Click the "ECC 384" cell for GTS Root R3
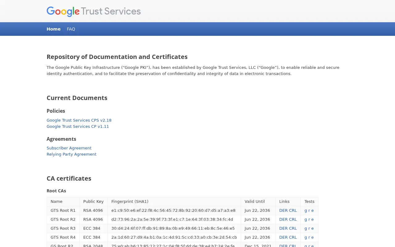The width and height of the screenshot is (395, 247). point(94,228)
